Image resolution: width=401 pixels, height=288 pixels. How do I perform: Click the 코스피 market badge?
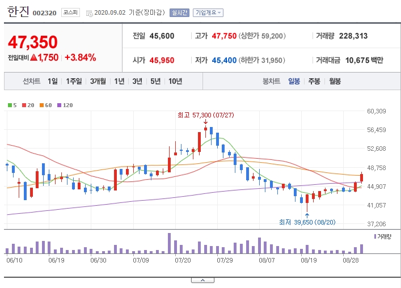click(70, 12)
